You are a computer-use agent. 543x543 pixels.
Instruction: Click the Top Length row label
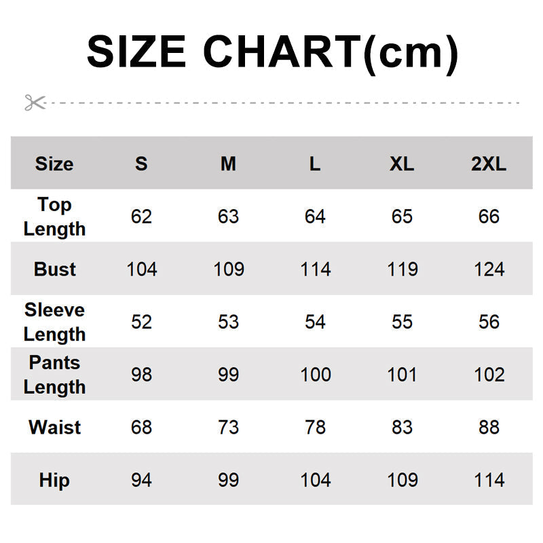(x=54, y=217)
